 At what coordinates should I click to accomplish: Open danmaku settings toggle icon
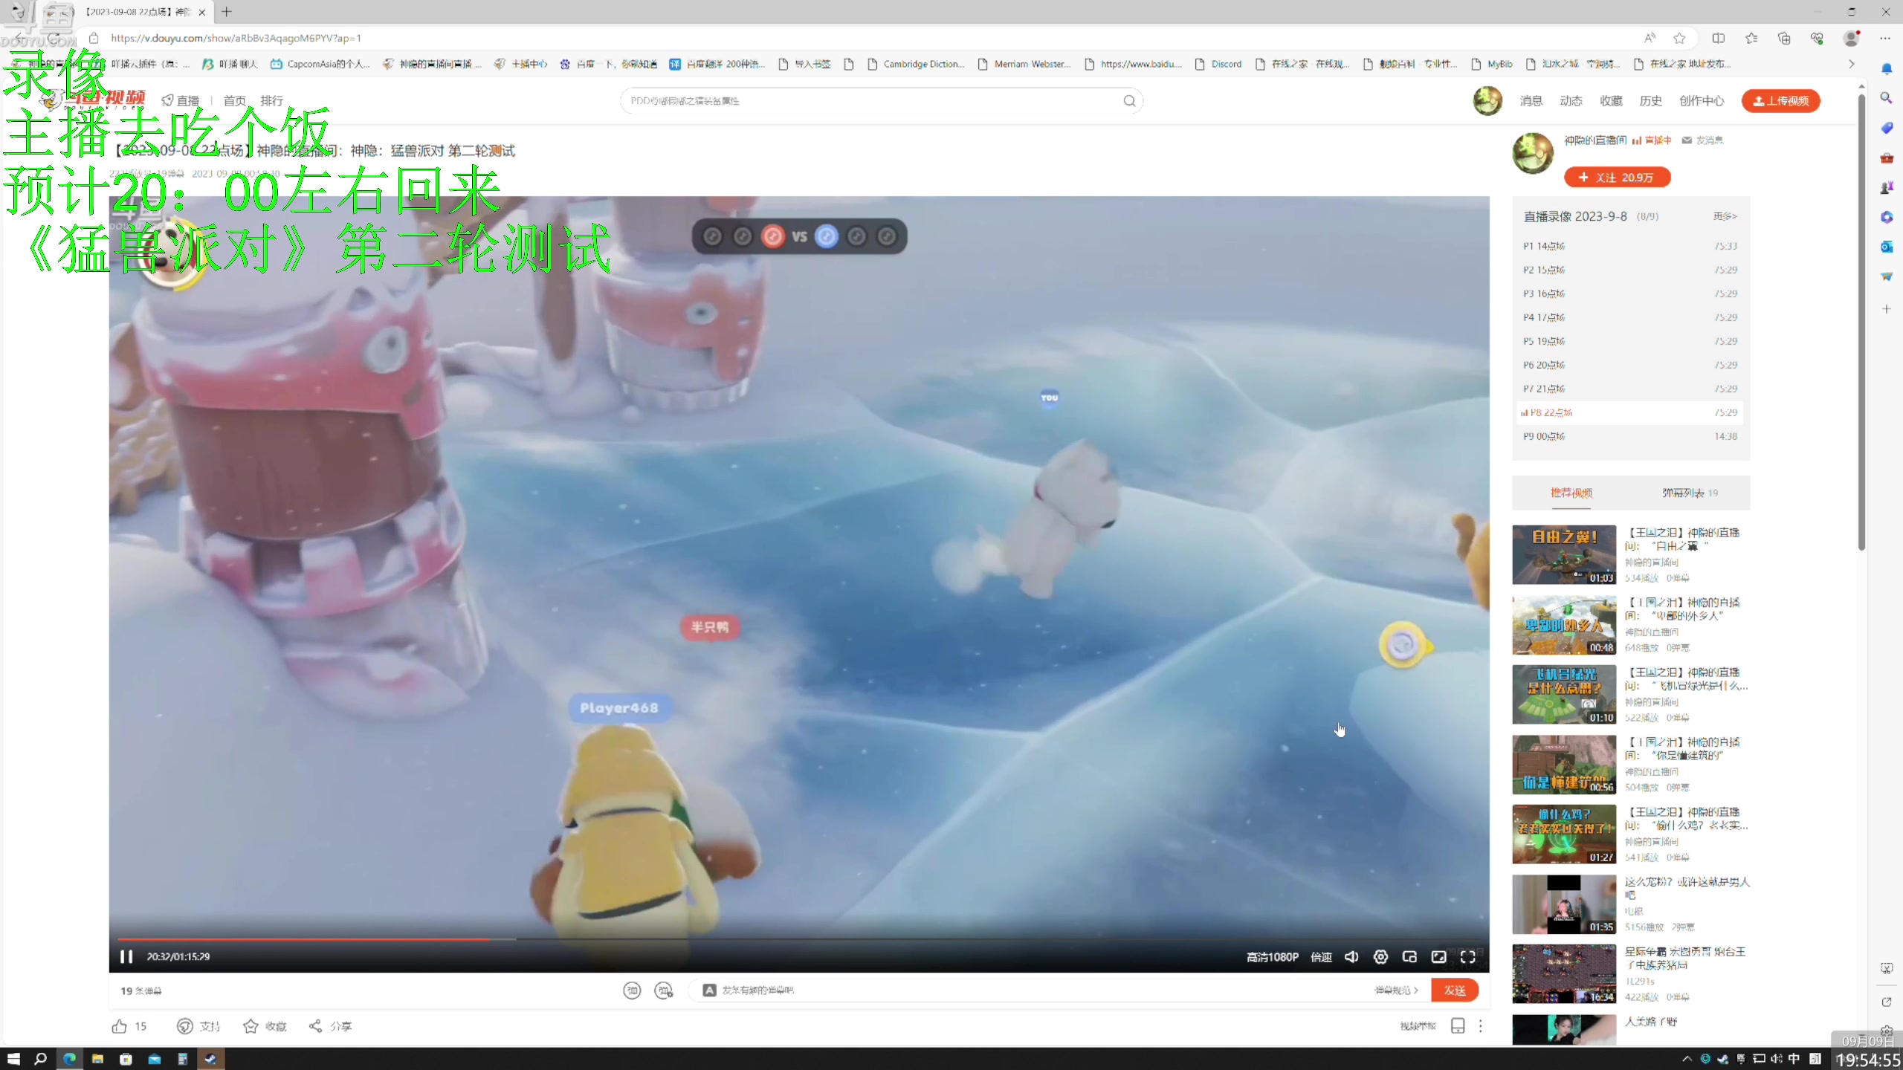coord(663,990)
